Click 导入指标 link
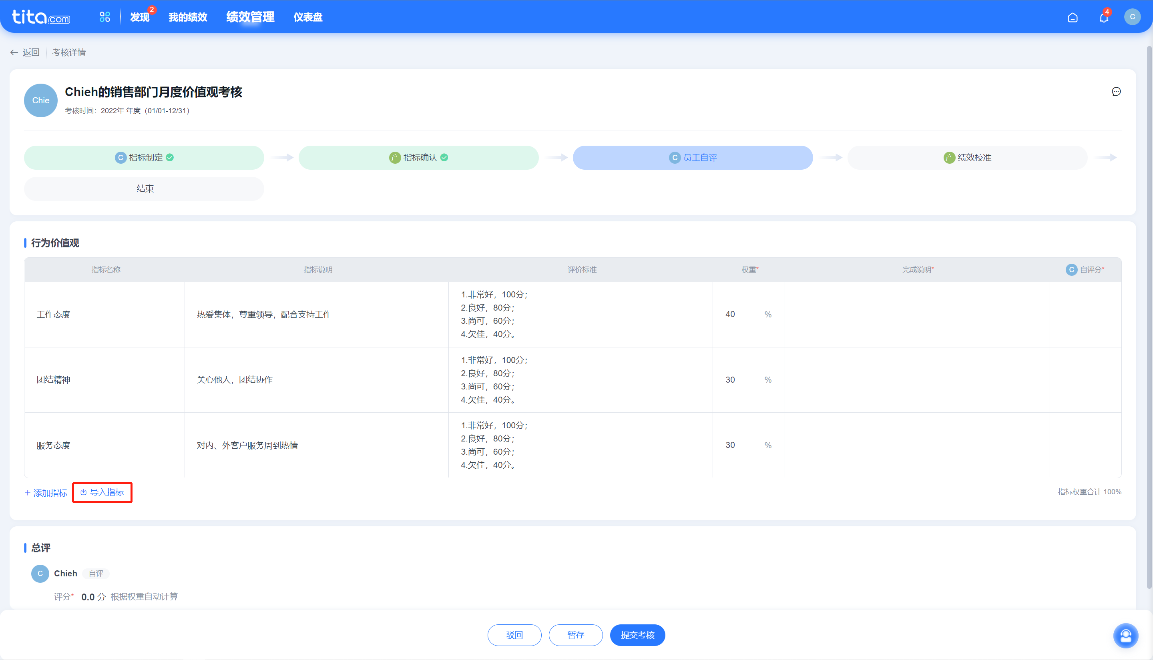1153x660 pixels. 102,492
